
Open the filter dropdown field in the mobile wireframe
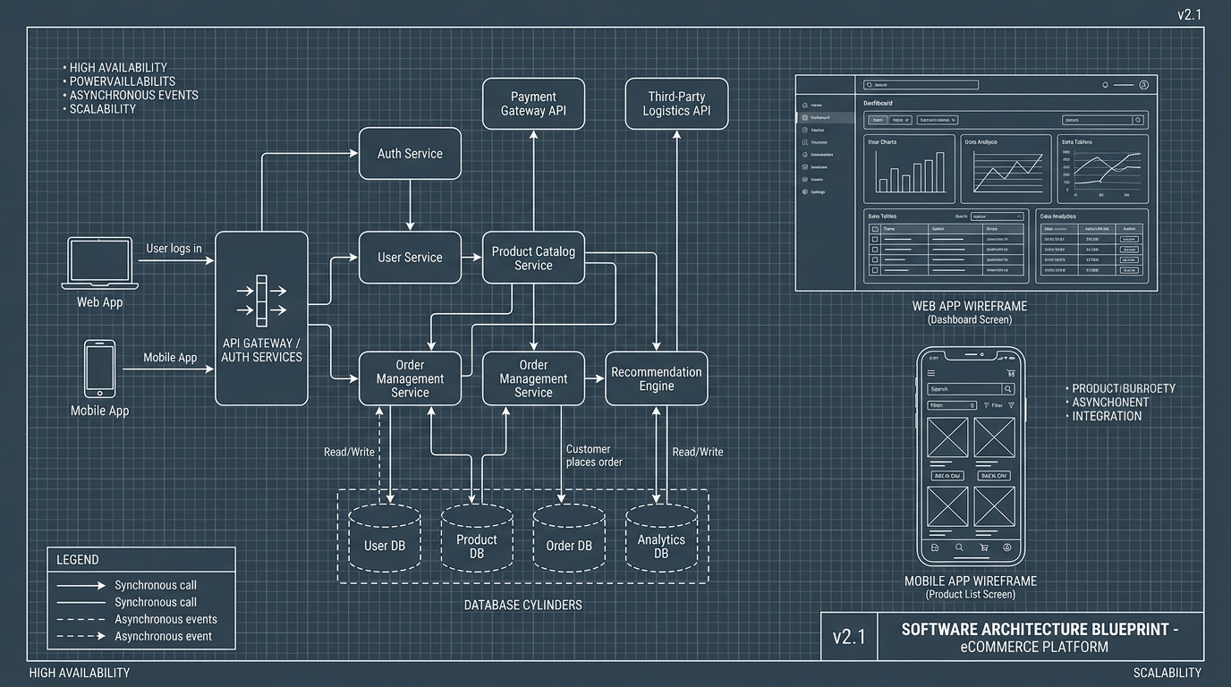(951, 405)
